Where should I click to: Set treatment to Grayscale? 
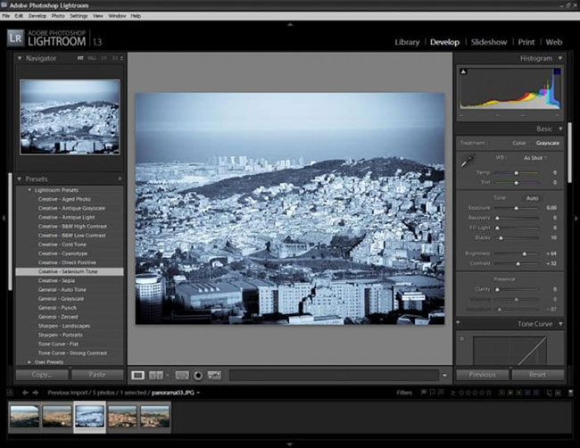(x=546, y=143)
